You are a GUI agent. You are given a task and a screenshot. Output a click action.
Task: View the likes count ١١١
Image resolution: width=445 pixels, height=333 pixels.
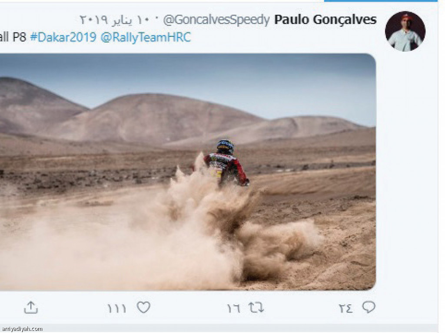coord(116,308)
